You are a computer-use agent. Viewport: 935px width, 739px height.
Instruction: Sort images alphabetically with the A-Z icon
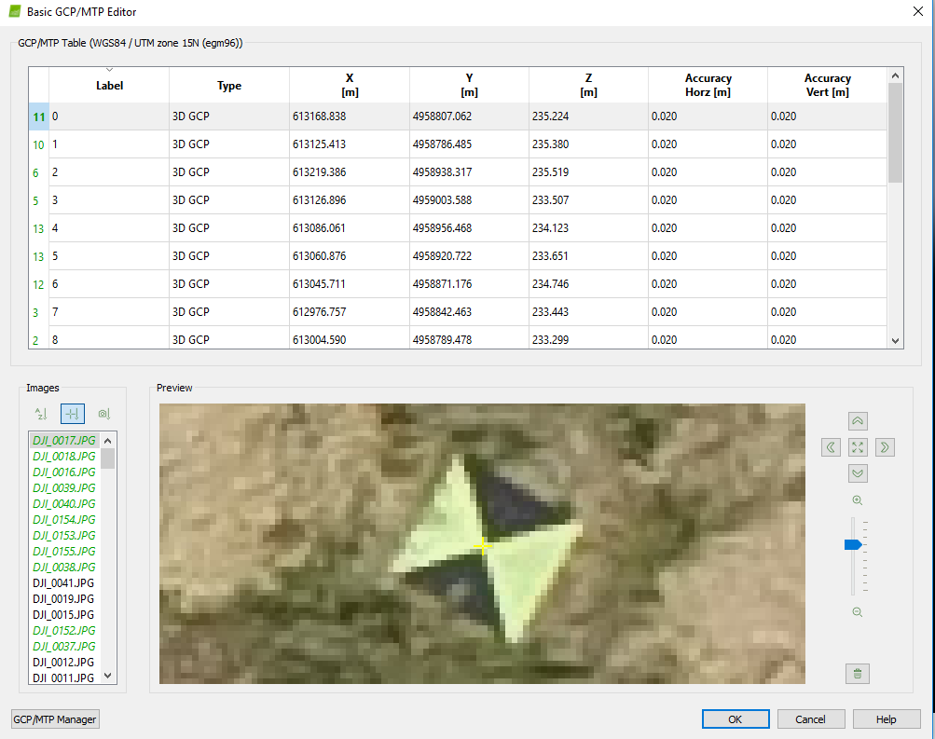[x=41, y=413]
